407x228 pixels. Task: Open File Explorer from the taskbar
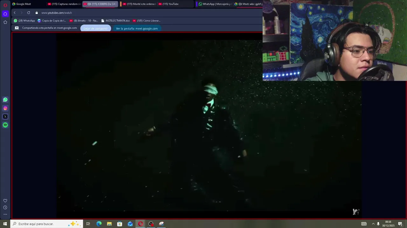109,224
